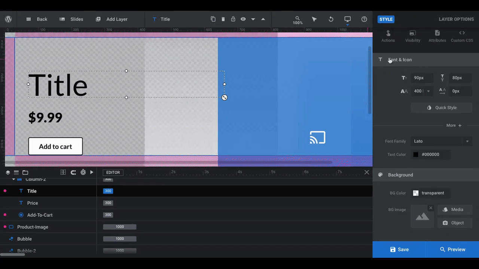Click the cast icon on canvas

click(x=318, y=137)
